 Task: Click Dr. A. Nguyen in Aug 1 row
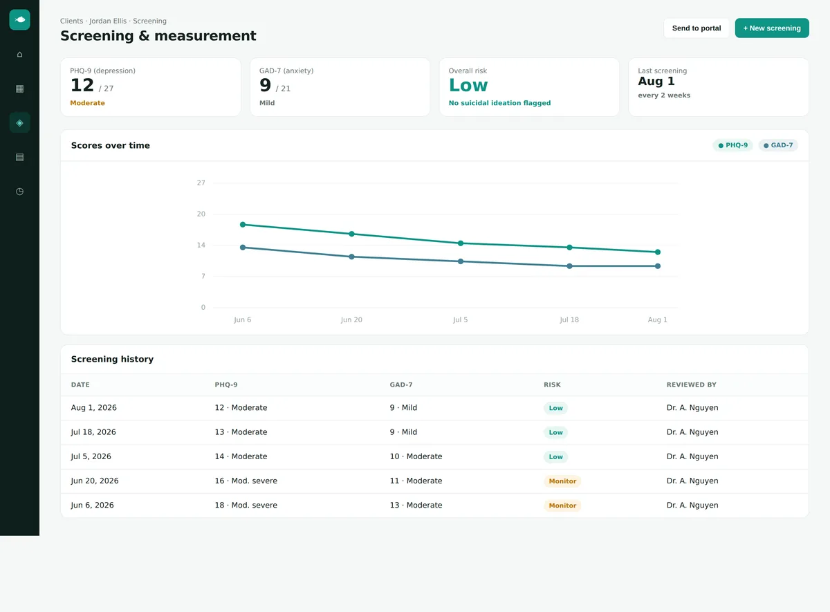(692, 408)
